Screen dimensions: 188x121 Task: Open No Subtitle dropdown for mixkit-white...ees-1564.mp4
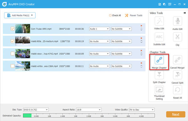121,66
